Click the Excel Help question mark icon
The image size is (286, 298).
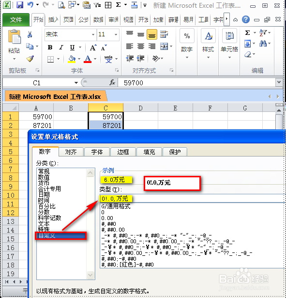point(245,19)
